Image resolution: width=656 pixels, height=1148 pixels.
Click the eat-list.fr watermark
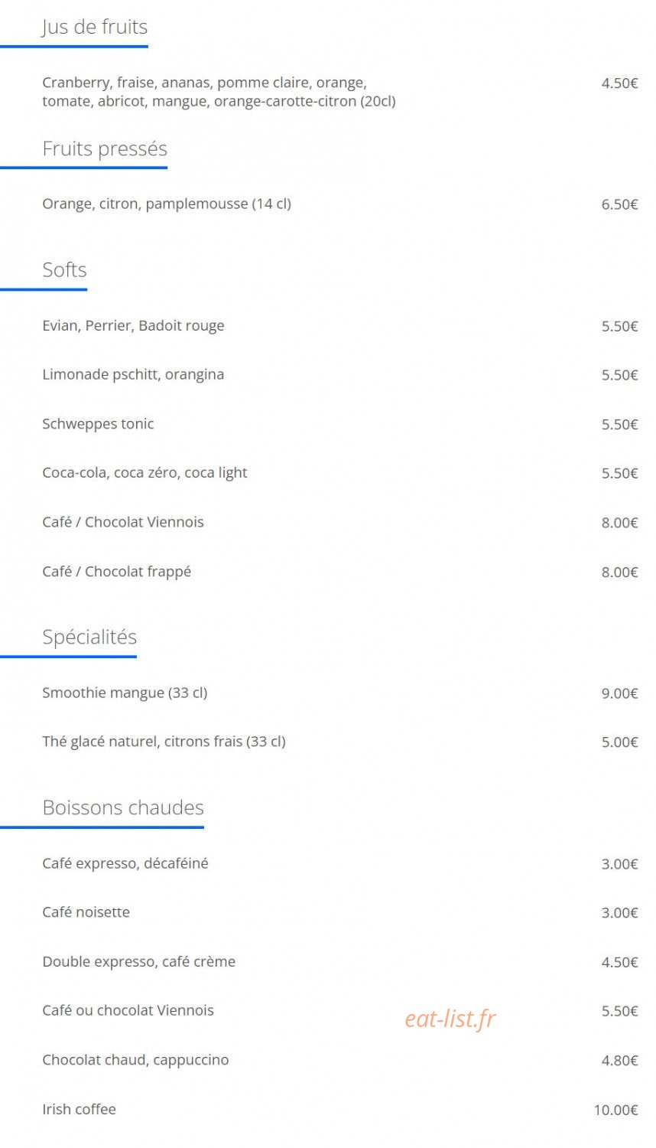(450, 1019)
